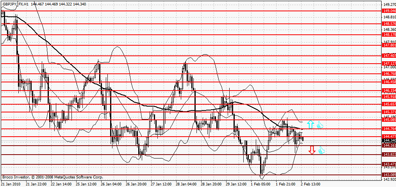Select the 147.407 red price label
396x187 pixels.
(389, 55)
